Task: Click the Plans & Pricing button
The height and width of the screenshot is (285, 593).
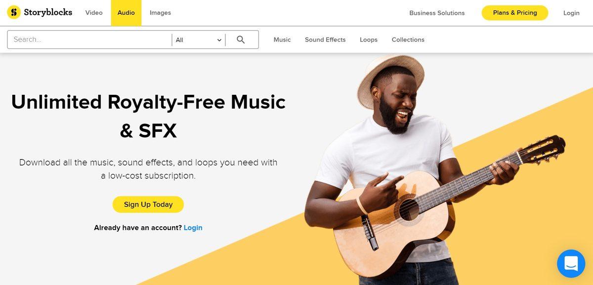Action: pyautogui.click(x=515, y=13)
